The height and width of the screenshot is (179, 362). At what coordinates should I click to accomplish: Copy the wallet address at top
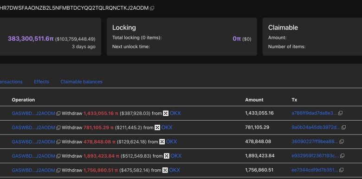tap(152, 8)
